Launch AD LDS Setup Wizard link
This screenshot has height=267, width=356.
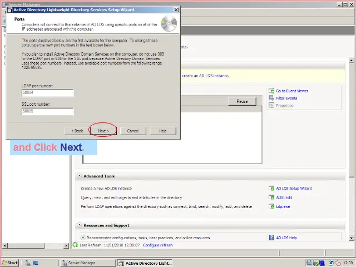(x=294, y=189)
